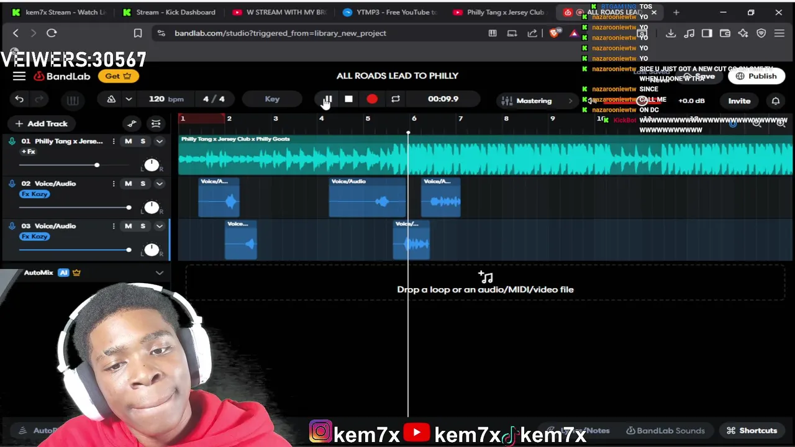Invite collaborators to project
Image resolution: width=795 pixels, height=447 pixels.
point(739,101)
